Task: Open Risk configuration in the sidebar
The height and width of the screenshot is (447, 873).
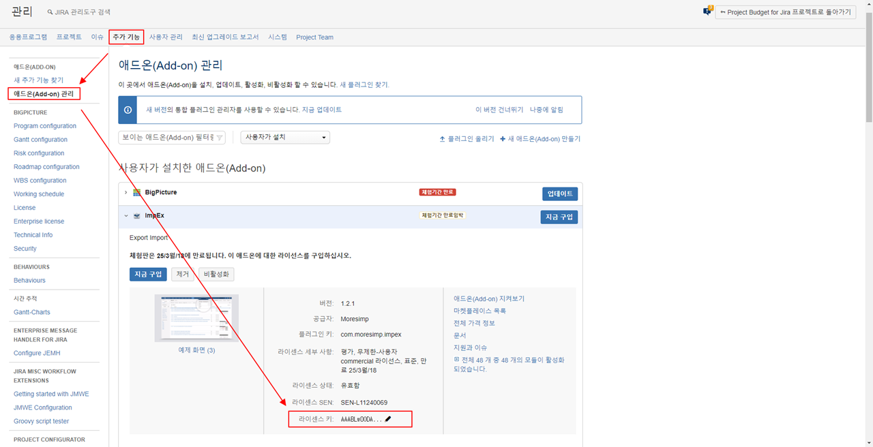Action: (39, 153)
